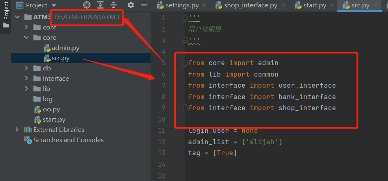Viewport: 388px width, 181px height.
Task: Click the Collapse All icon in Project toolbar
Action: tap(113, 5)
